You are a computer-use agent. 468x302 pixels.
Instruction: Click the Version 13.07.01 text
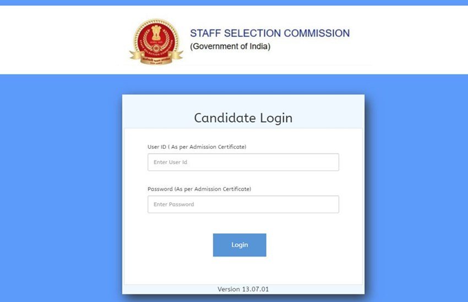pos(243,289)
